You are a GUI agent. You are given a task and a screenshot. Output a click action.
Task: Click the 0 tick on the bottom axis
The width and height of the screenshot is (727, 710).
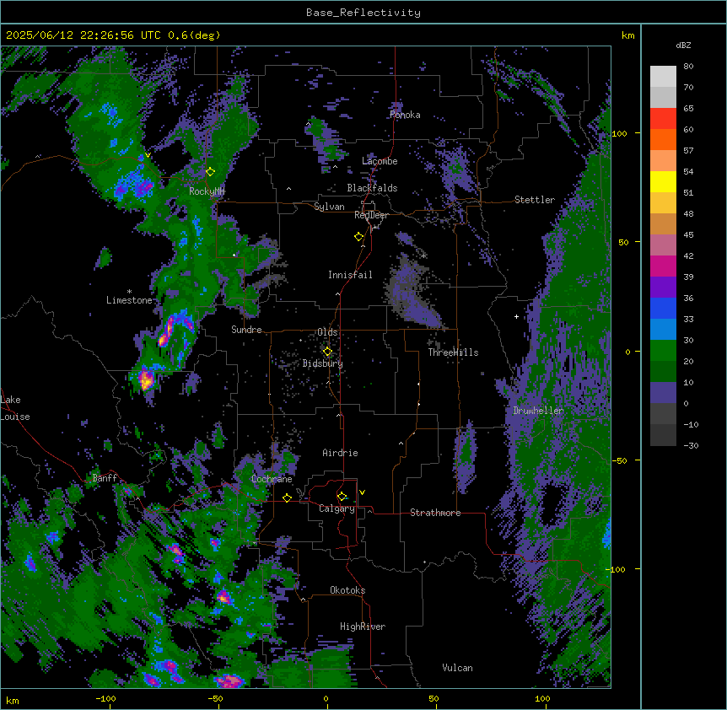tap(326, 698)
